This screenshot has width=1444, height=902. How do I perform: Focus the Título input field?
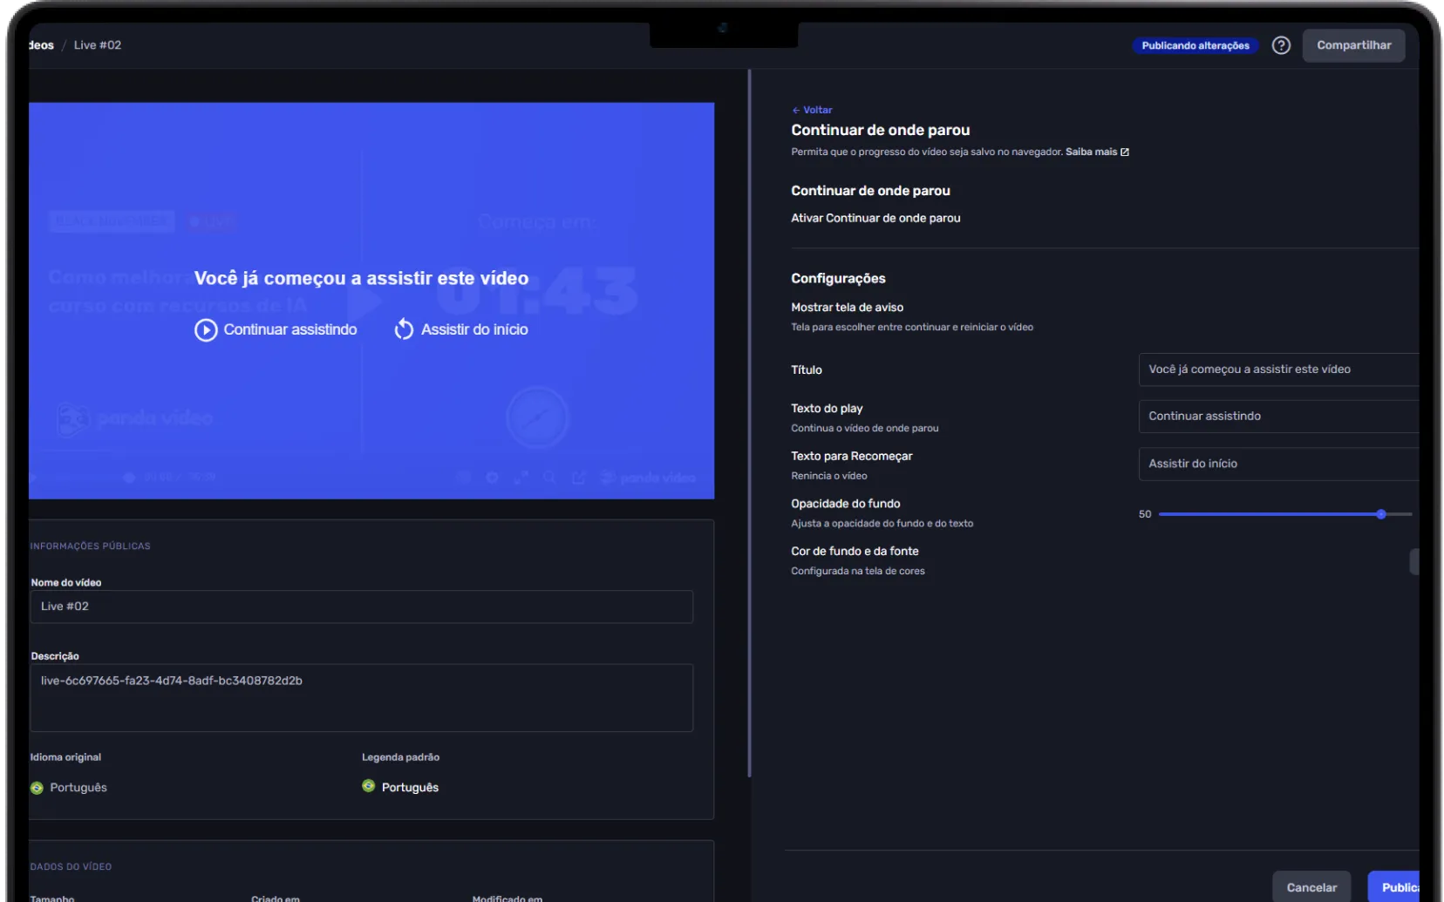[1279, 370]
